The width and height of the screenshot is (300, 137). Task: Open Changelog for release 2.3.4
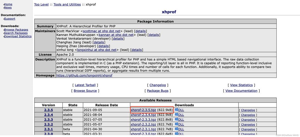248,115
